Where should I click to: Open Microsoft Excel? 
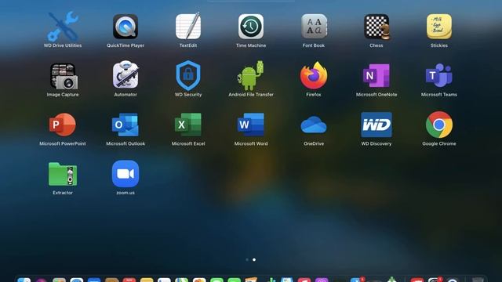[x=188, y=125]
